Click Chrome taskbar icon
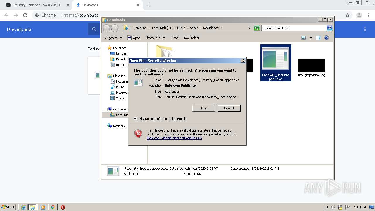Viewport: 375px width, 211px height. point(53,207)
